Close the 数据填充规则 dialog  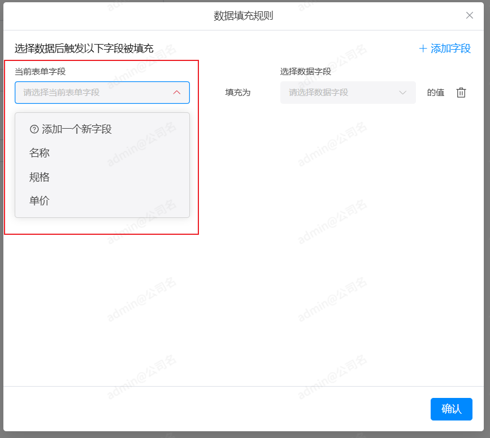(469, 15)
